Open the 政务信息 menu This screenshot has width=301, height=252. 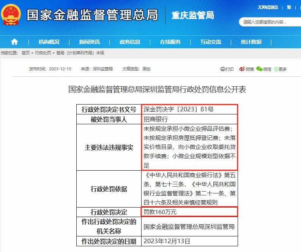130,42
